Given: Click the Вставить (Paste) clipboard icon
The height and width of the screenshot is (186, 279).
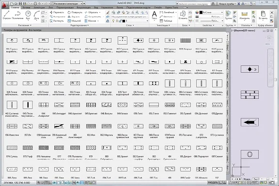Looking at the screenshot, I should pos(263,15).
